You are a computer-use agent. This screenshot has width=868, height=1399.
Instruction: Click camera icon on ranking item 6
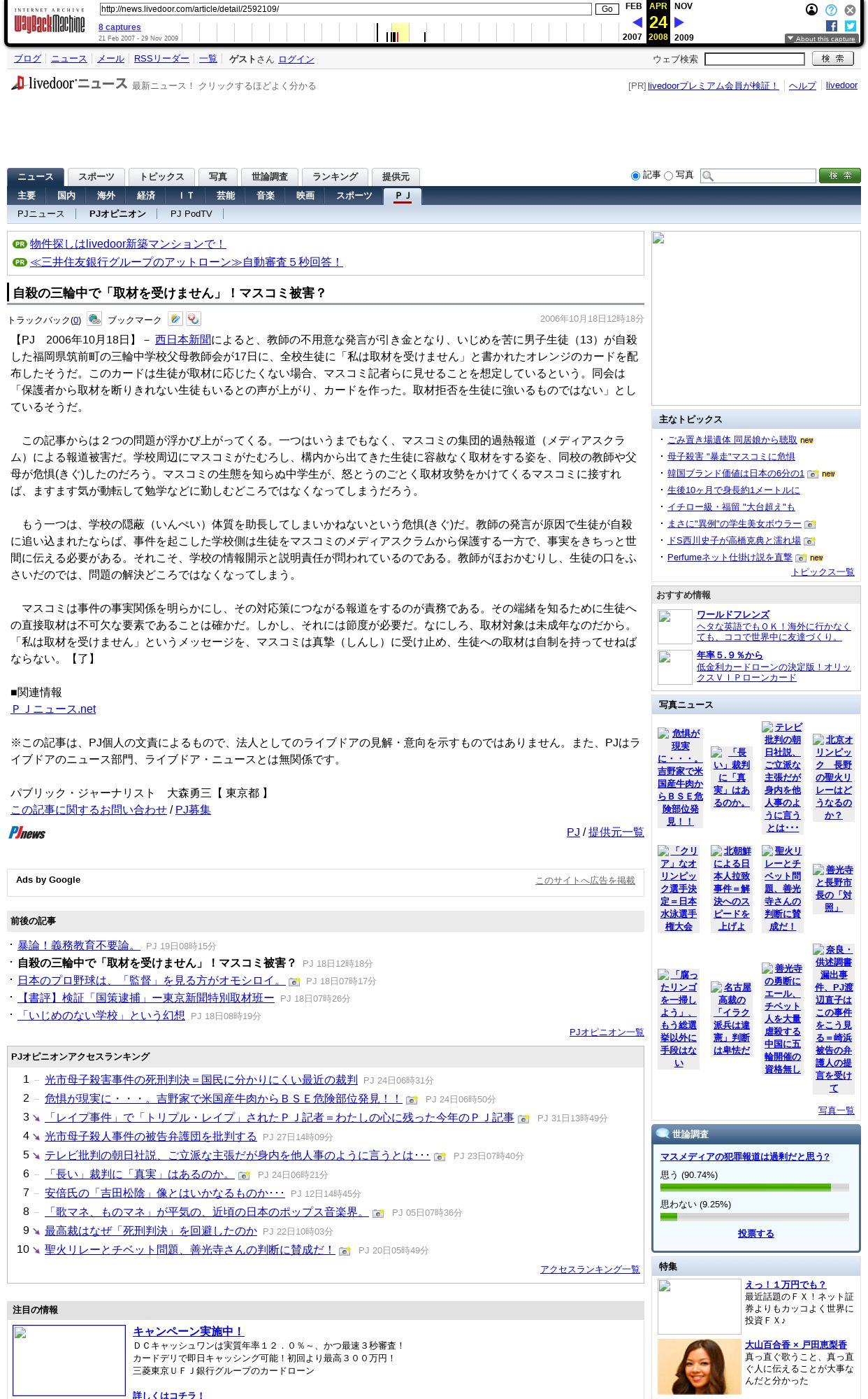pos(244,1176)
